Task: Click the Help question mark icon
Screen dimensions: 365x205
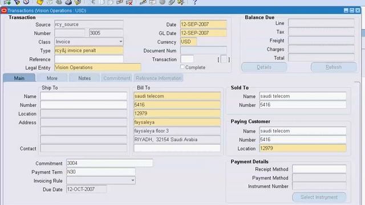Action: pos(195,2)
